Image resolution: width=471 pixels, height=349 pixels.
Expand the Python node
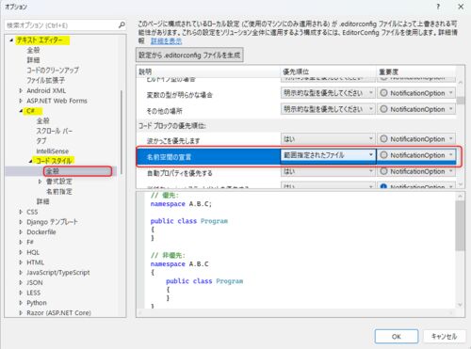pyautogui.click(x=21, y=303)
